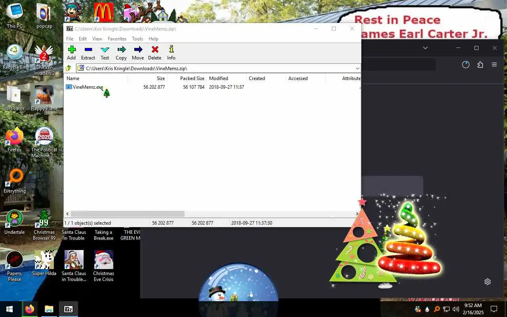Click the Copy toolbar button in 7-Zip
Viewport: 507px width, 317px height.
pos(121,52)
